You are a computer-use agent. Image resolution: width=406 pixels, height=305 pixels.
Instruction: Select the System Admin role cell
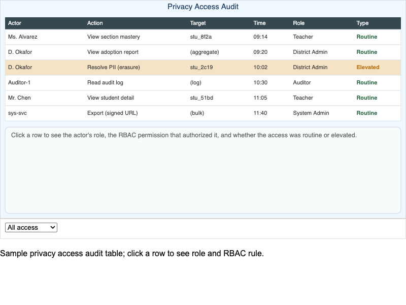tap(311, 113)
